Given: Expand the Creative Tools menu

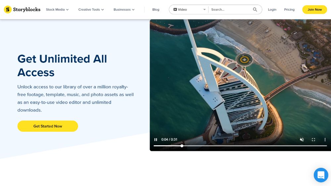Looking at the screenshot, I should tap(91, 10).
